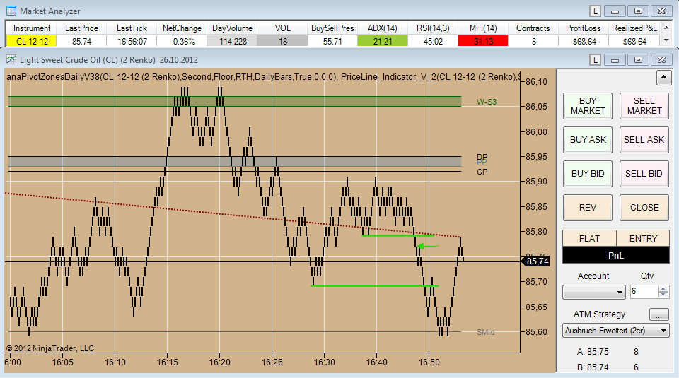Click Market Analyzer scrollbar down arrow
The height and width of the screenshot is (378, 679).
(x=666, y=40)
